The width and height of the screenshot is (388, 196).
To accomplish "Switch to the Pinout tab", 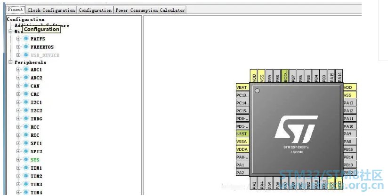I will coord(16,9).
